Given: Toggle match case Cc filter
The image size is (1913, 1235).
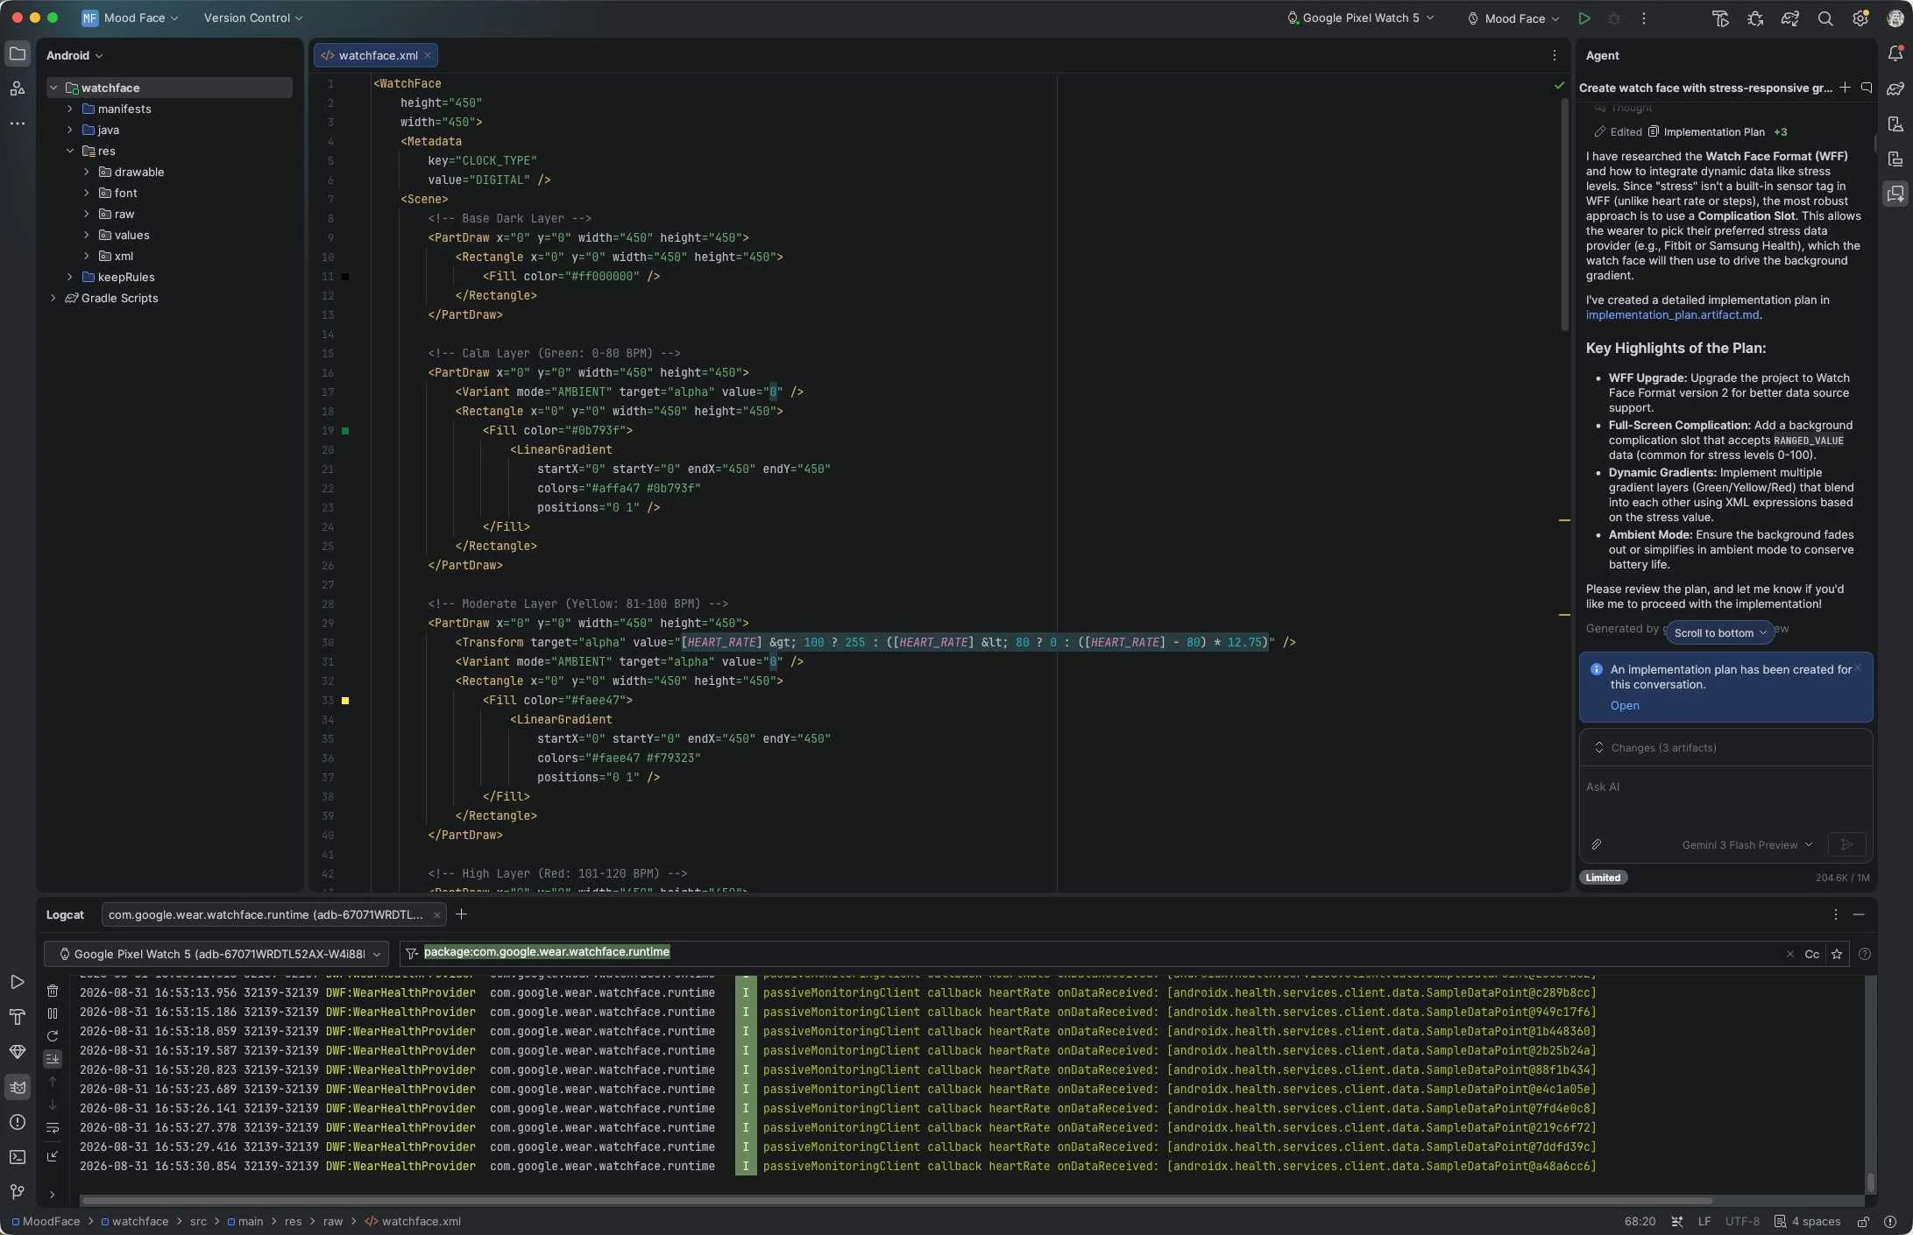Looking at the screenshot, I should tap(1811, 954).
